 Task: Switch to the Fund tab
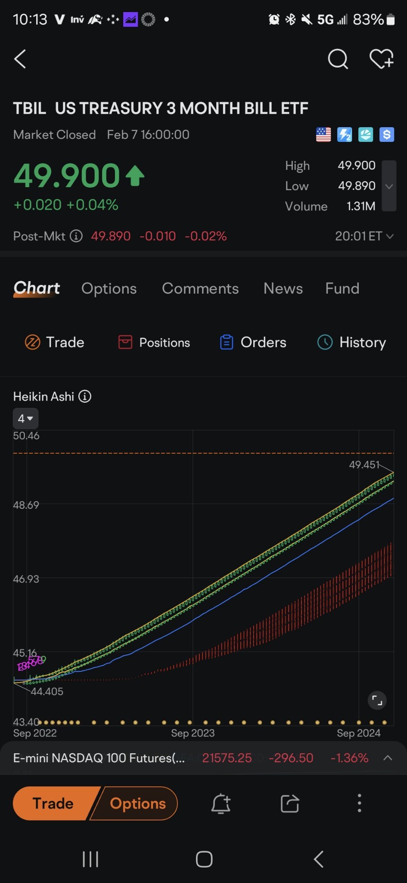(x=342, y=288)
